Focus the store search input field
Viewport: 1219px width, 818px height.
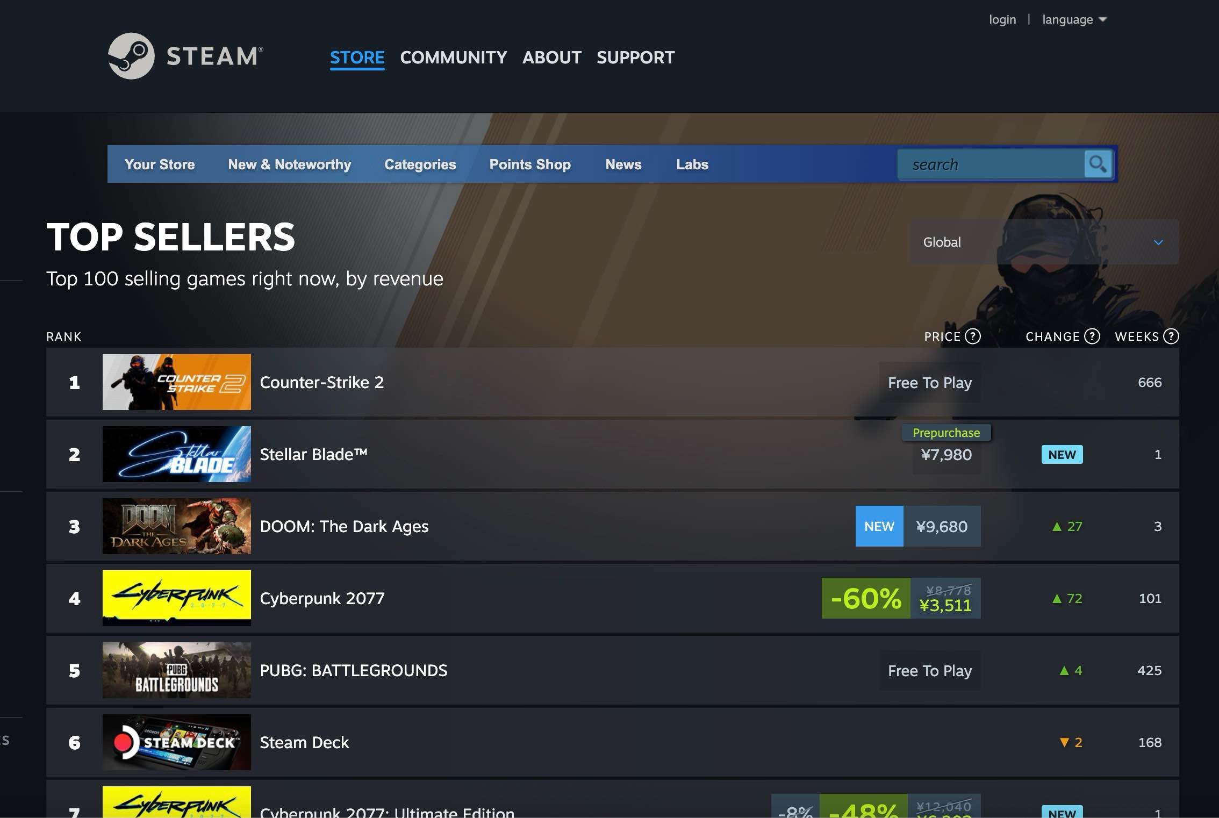click(x=991, y=164)
